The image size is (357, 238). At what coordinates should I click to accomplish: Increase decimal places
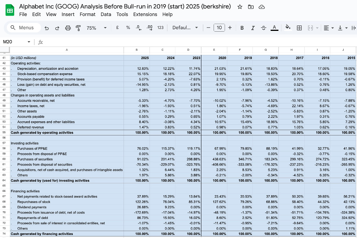(x=150, y=27)
